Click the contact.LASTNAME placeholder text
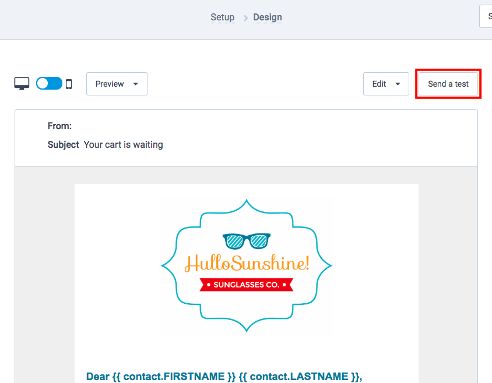Viewport: 492px width, 383px height. 299,377
